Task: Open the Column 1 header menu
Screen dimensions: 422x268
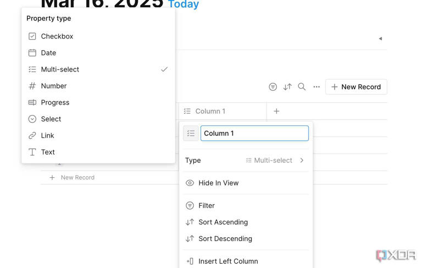Action: [210, 111]
